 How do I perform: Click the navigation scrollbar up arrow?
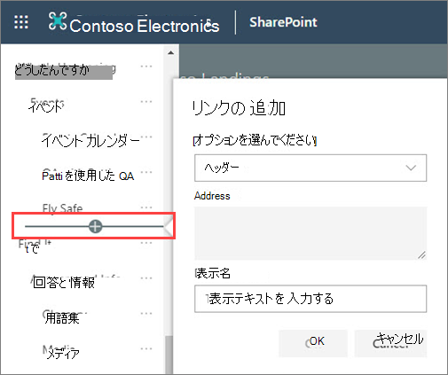170,53
